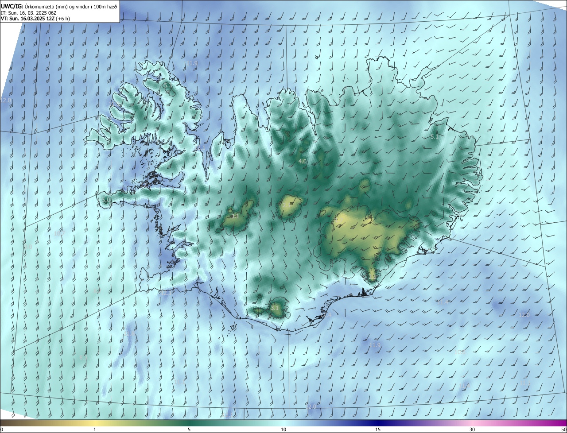This screenshot has height=433, width=567.
Task: Click the '11.9' label north of the Westfjords
Action: 191,63
